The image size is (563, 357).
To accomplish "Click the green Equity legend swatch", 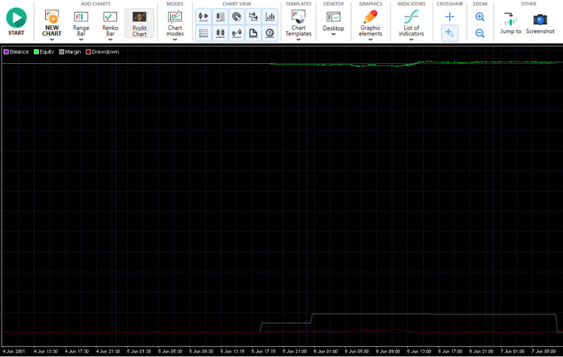I will coord(36,52).
